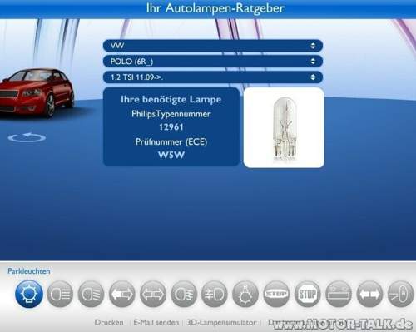Image resolution: width=416 pixels, height=332 pixels.
Task: Click the Prüfnummer (ECE) label
Action: pos(171,141)
